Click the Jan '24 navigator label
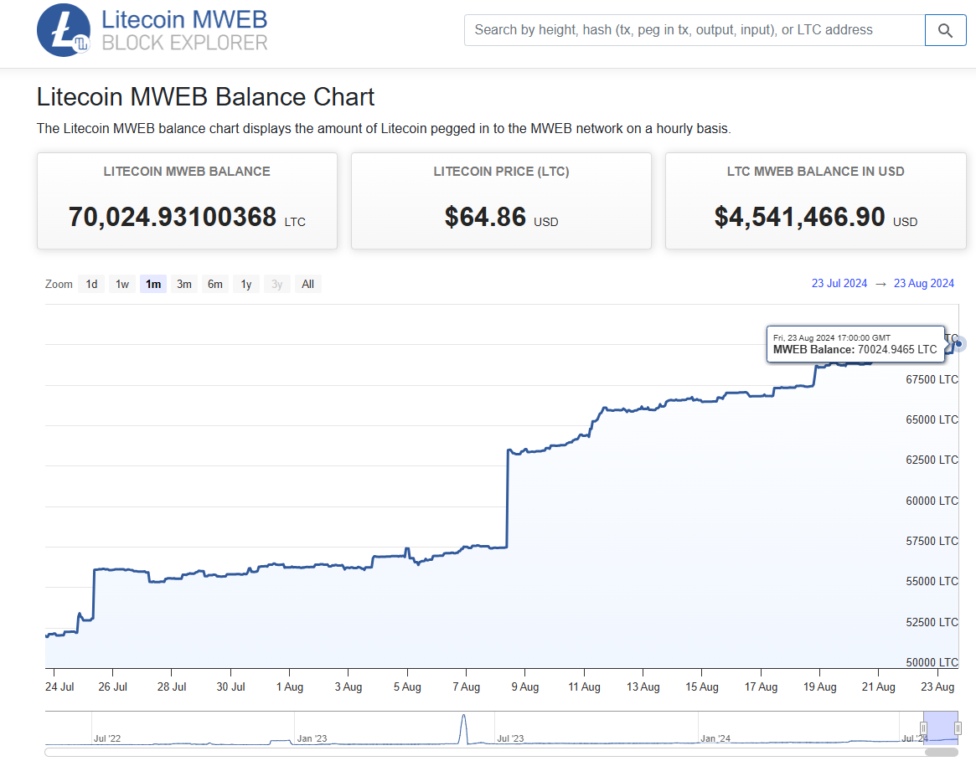This screenshot has width=976, height=761. [715, 738]
